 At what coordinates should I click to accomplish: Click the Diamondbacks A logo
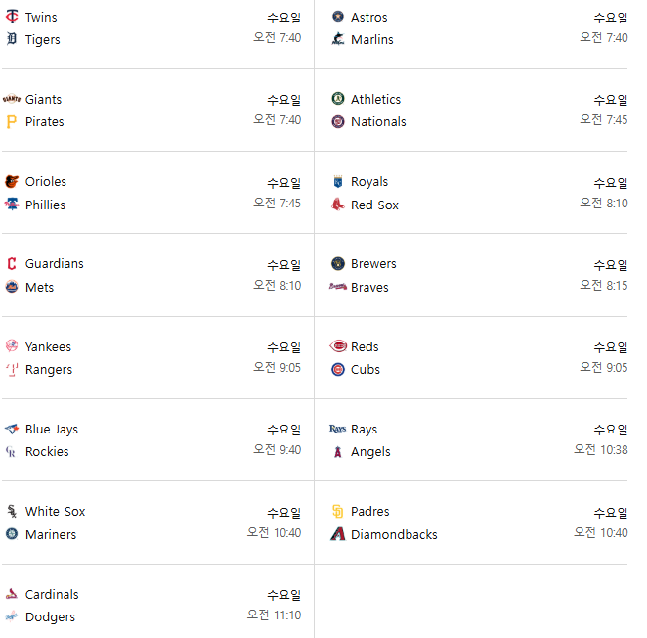[x=338, y=534]
